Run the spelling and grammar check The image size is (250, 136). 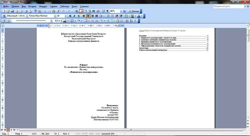[36, 11]
